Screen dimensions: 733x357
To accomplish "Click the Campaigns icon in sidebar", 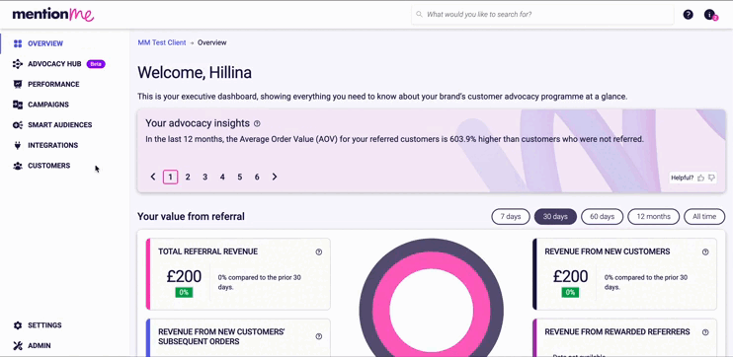I will (18, 105).
